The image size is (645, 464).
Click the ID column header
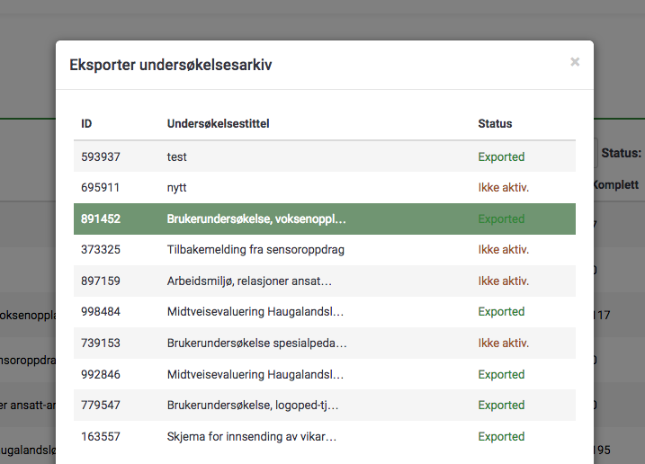point(86,124)
